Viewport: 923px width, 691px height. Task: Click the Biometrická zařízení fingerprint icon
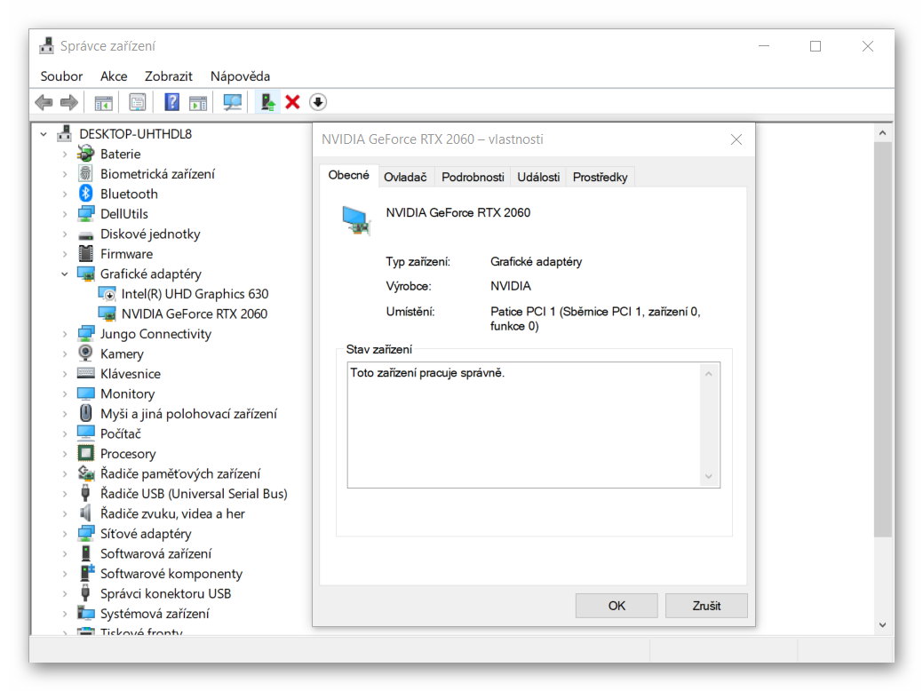click(x=86, y=173)
